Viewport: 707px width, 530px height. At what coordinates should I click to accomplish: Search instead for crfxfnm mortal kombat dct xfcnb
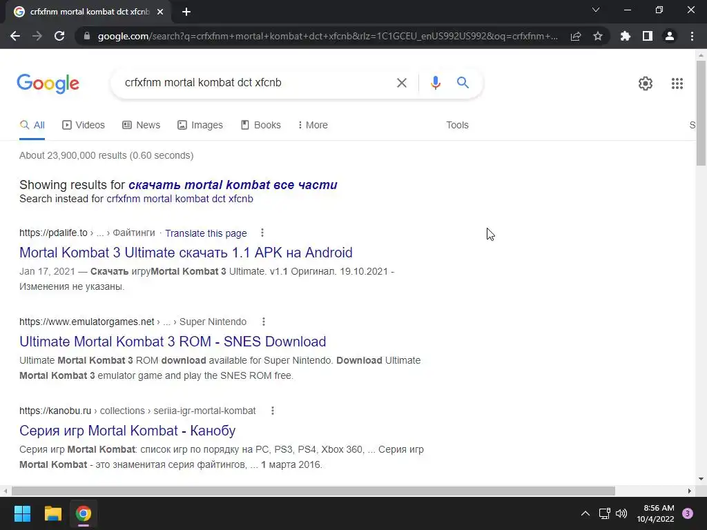pos(180,199)
